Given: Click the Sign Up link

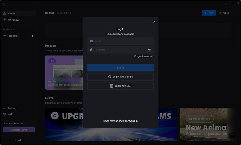Looking at the screenshot, I should pyautogui.click(x=133, y=121).
